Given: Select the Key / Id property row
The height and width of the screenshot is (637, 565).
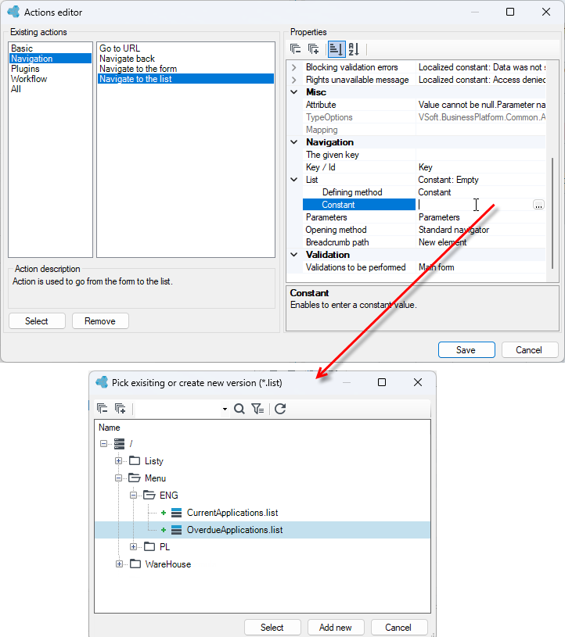Looking at the screenshot, I should [x=424, y=167].
